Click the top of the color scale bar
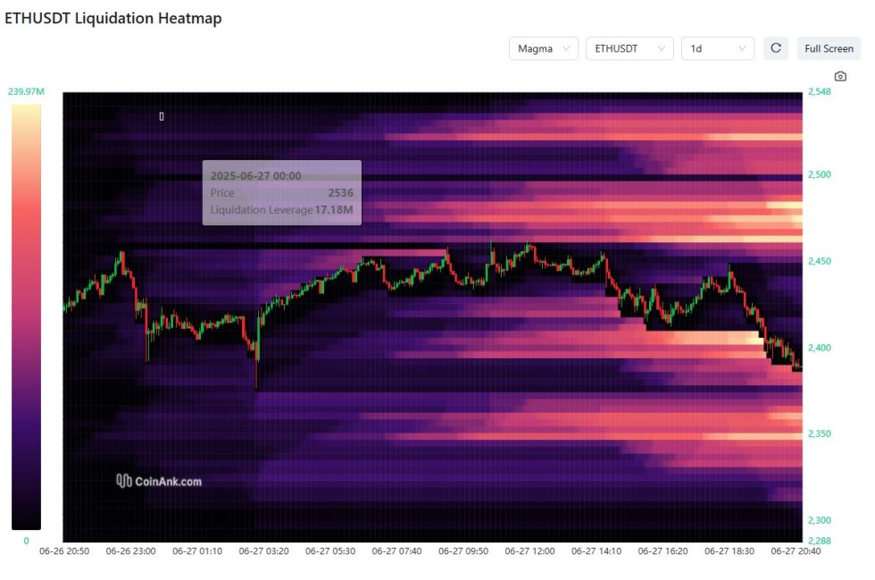This screenshot has height=580, width=875. [26, 109]
